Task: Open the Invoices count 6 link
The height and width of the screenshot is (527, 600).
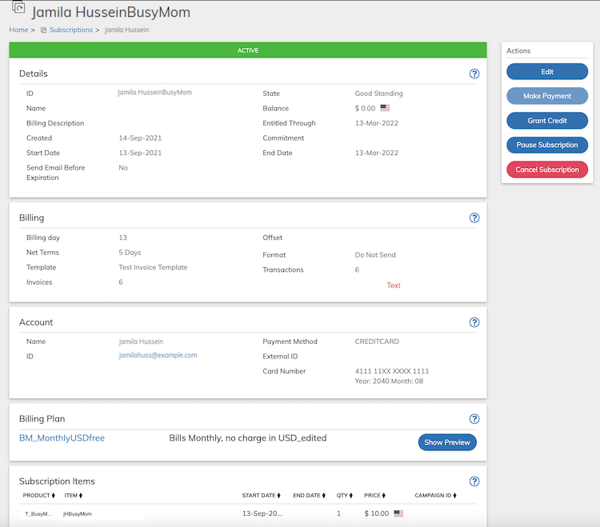Action: tap(121, 282)
